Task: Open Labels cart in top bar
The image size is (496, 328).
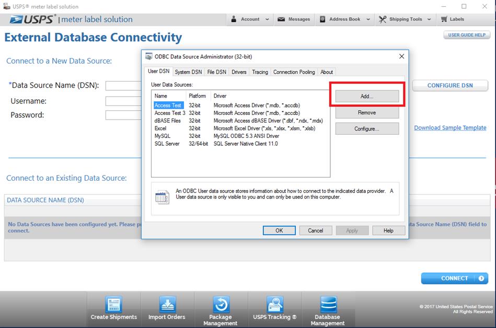Action: click(452, 19)
